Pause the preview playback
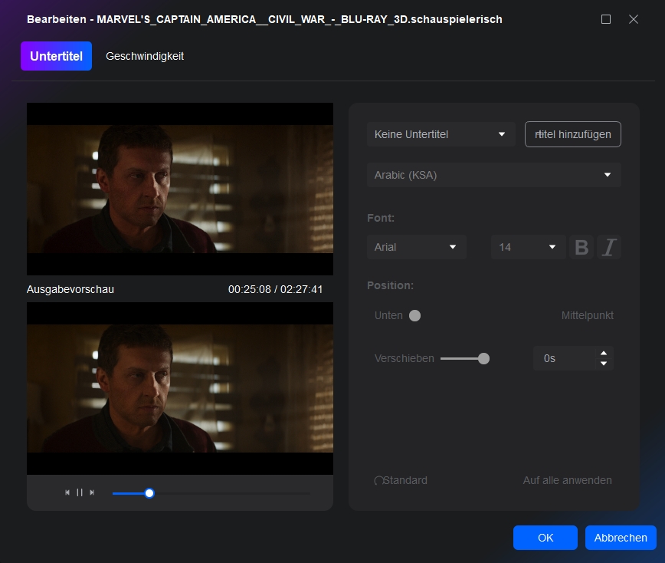This screenshot has width=665, height=563. 80,492
